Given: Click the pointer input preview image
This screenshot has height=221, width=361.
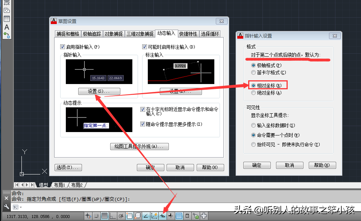Looking at the screenshot, I should (x=99, y=72).
